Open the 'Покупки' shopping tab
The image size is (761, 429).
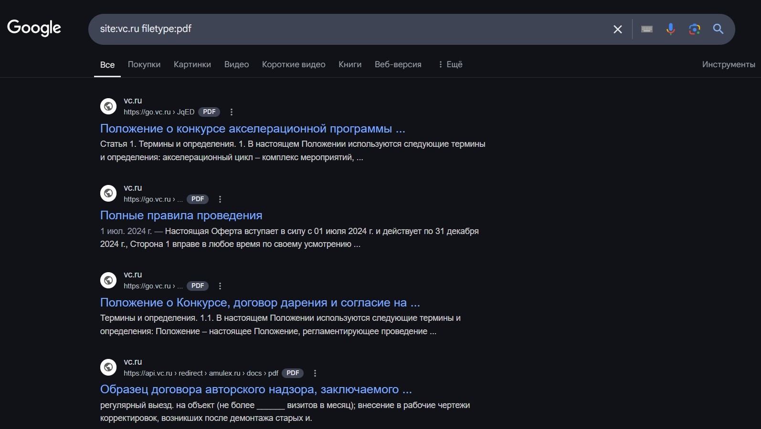(144, 64)
